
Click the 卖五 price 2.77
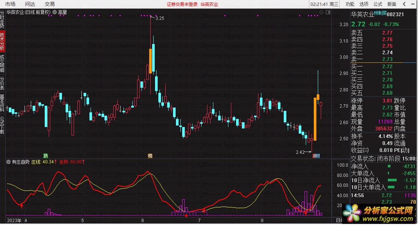[387, 33]
